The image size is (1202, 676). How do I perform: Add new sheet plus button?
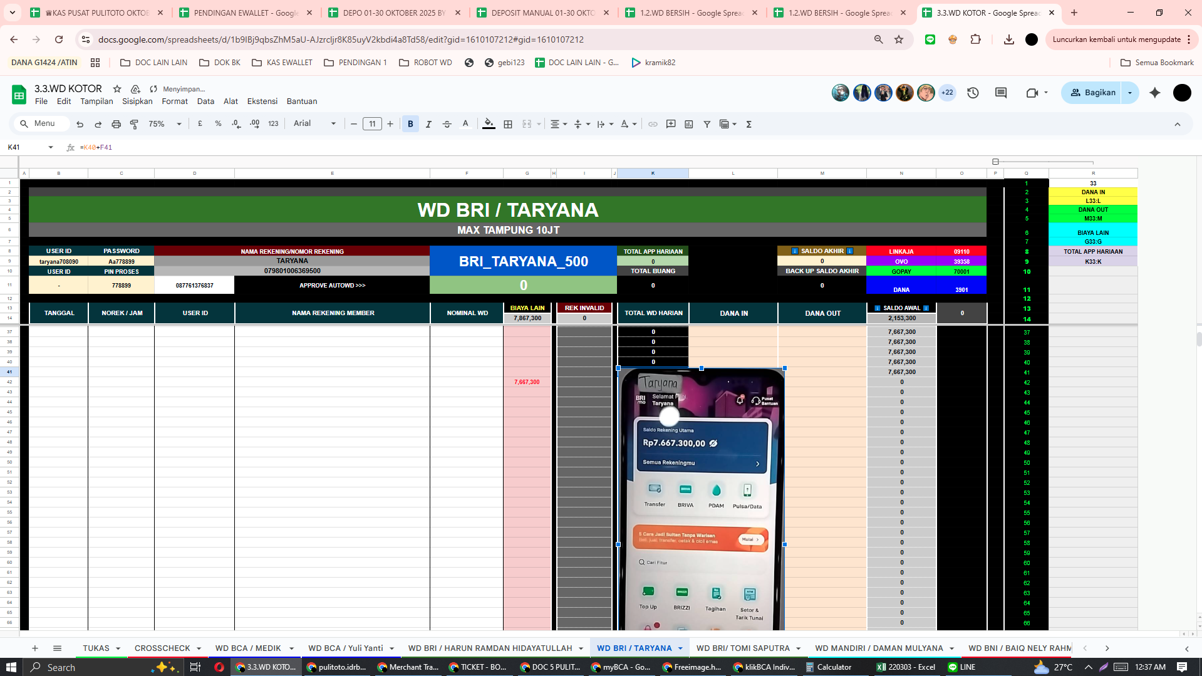(x=35, y=648)
